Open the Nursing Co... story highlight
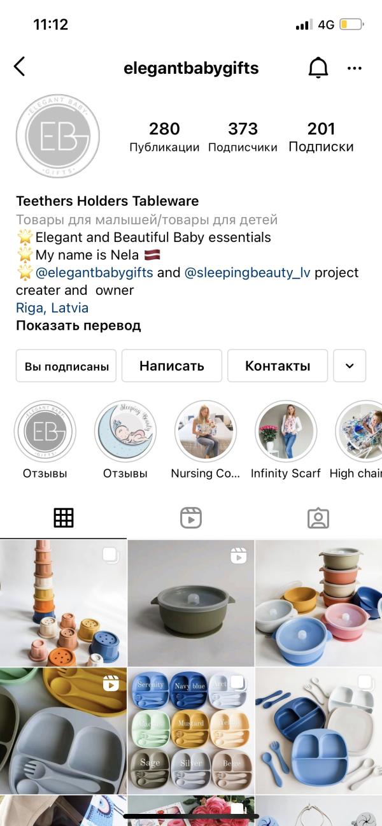The image size is (382, 826). click(206, 439)
